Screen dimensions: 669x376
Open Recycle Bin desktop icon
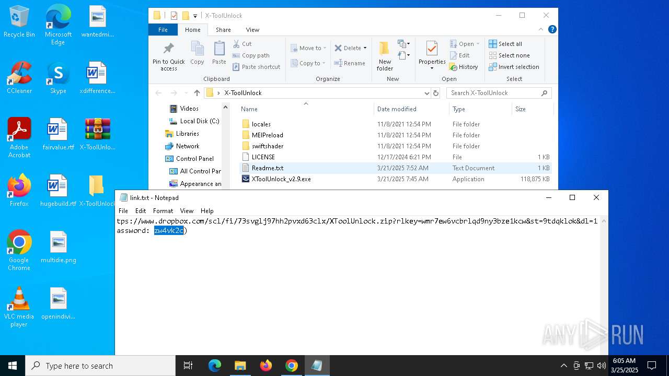click(x=19, y=22)
